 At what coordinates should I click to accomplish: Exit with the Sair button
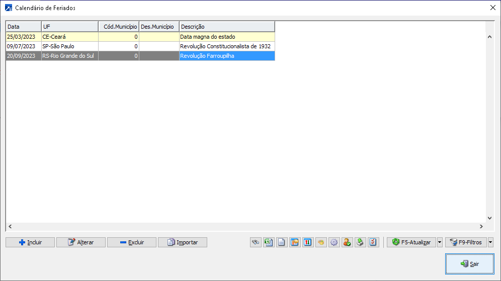470,264
